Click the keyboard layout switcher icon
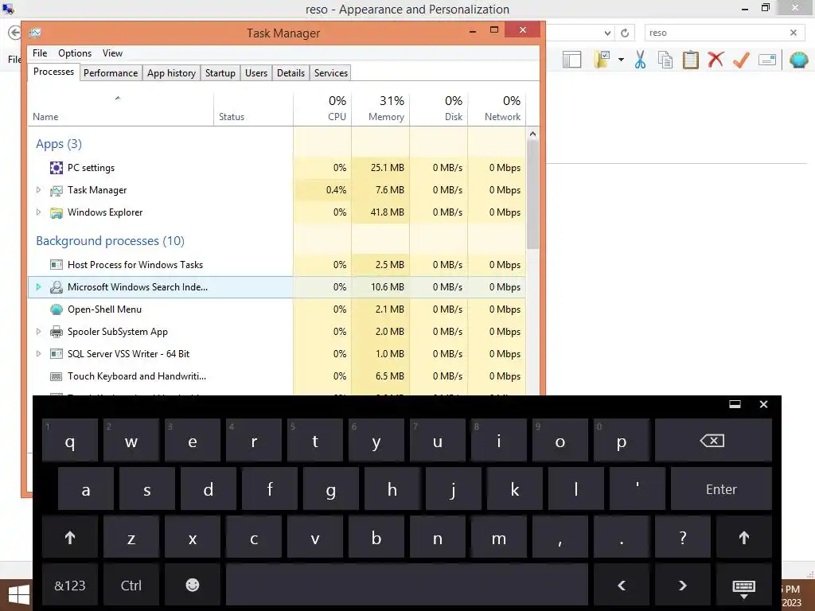Image resolution: width=815 pixels, height=611 pixels. point(744,587)
